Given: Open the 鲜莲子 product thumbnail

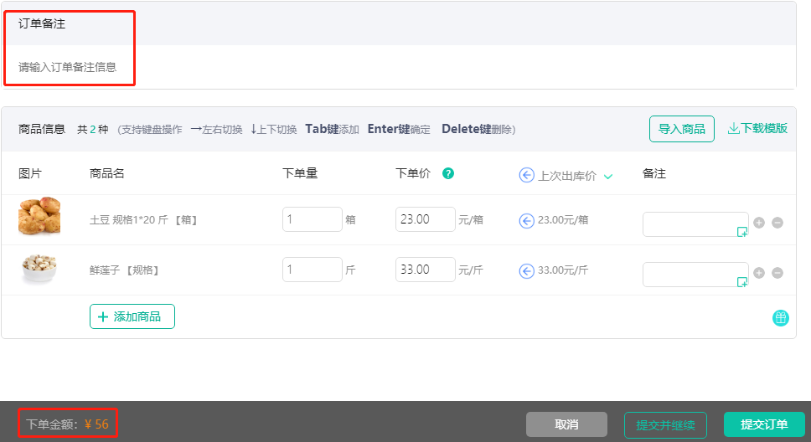Looking at the screenshot, I should (39, 269).
